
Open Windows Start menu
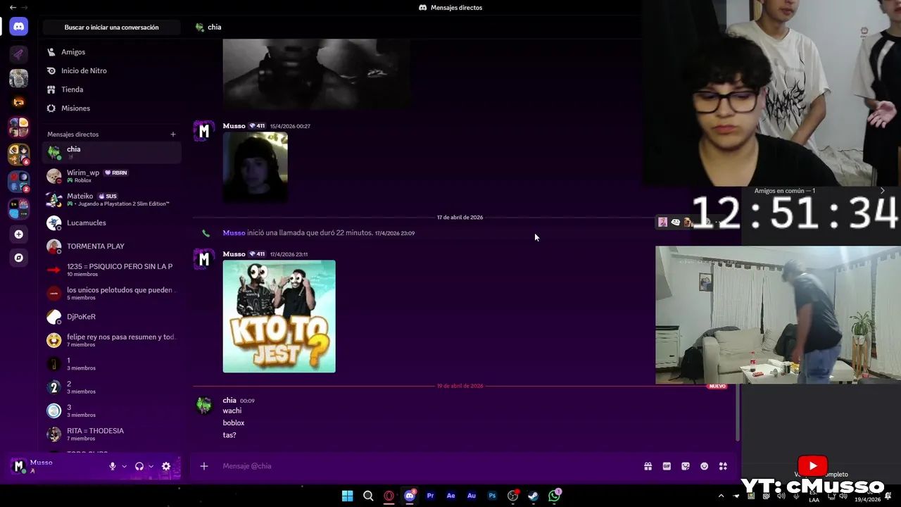click(x=347, y=496)
